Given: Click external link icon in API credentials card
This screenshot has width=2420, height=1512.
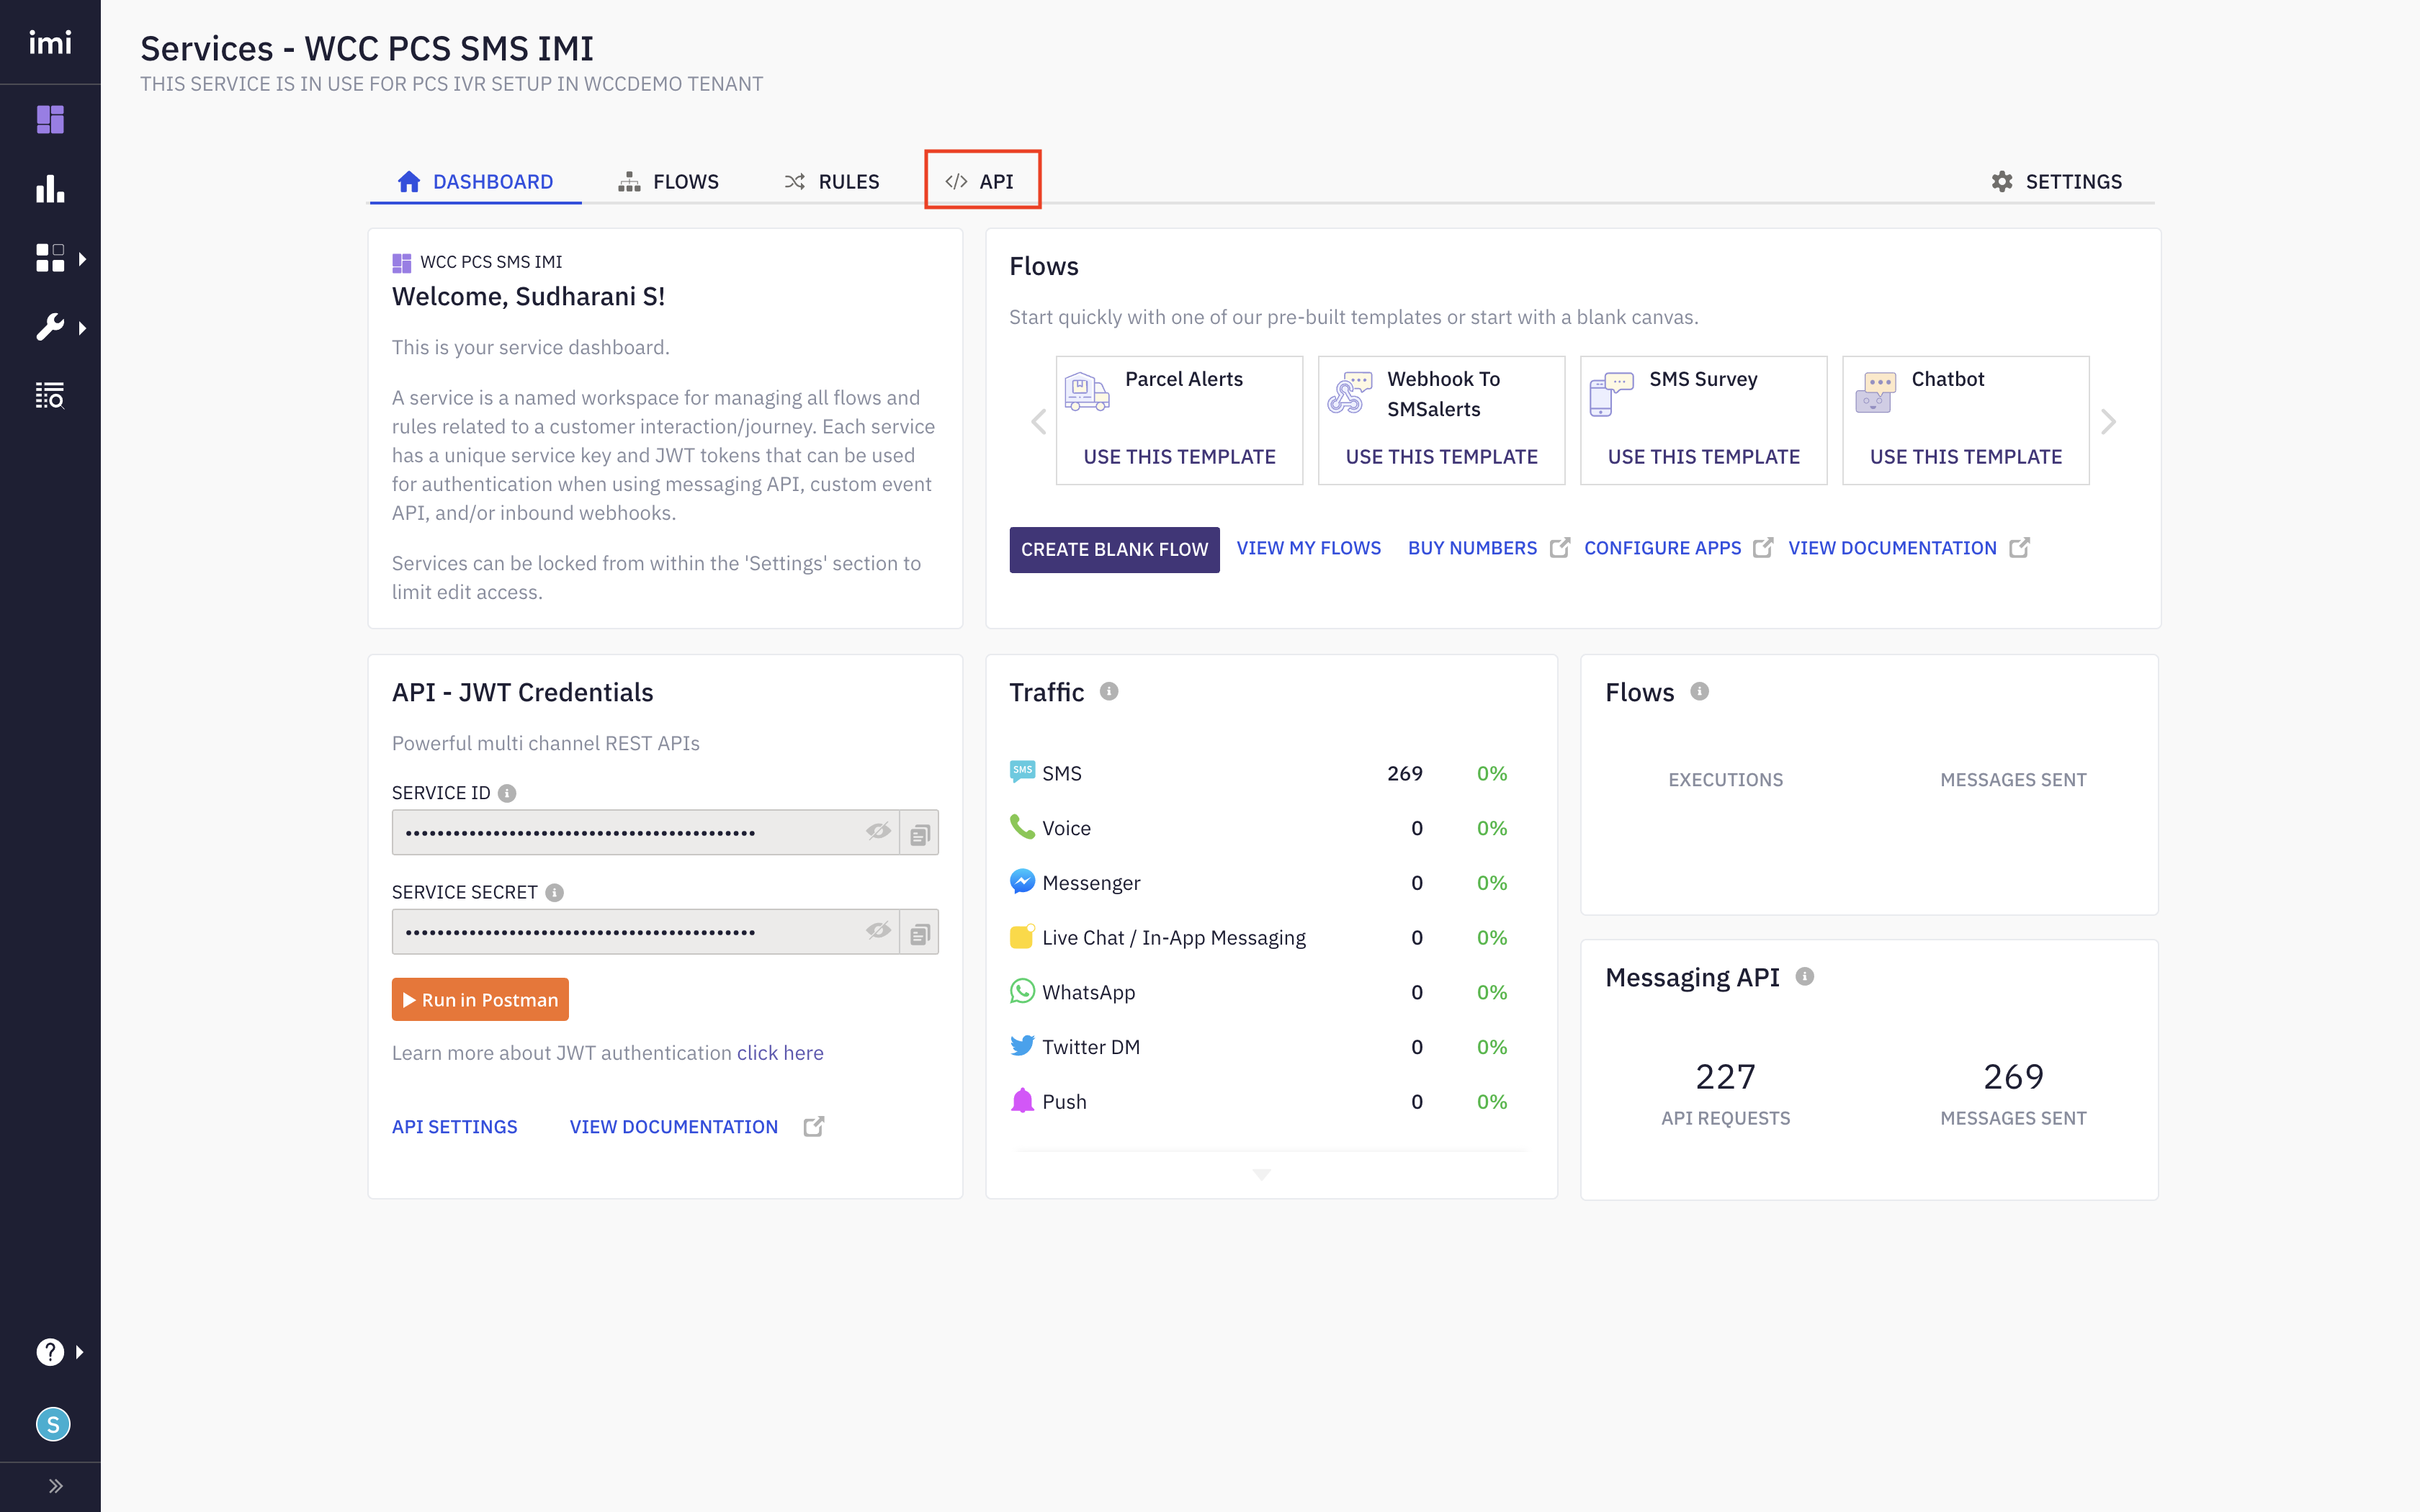Looking at the screenshot, I should point(814,1126).
